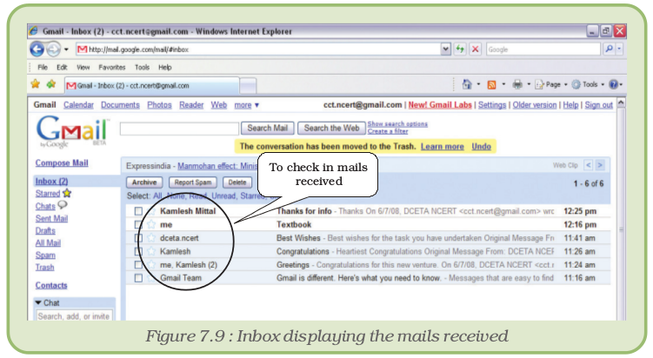Star the Kamlesh Congratulations email
Viewport: 653px width, 358px height.
pos(151,251)
